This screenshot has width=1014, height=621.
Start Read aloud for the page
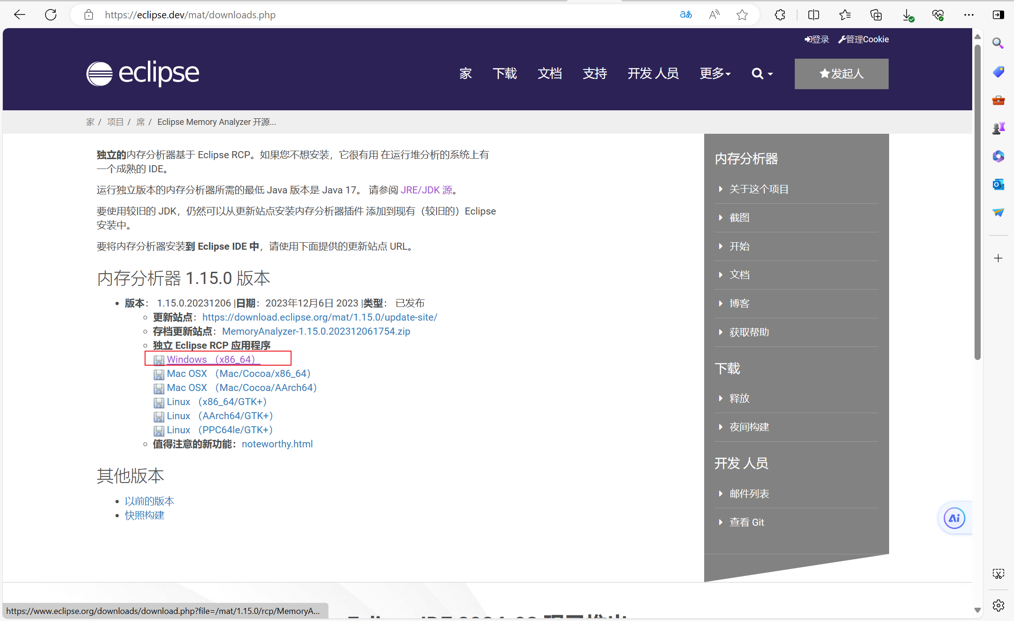[x=714, y=15]
